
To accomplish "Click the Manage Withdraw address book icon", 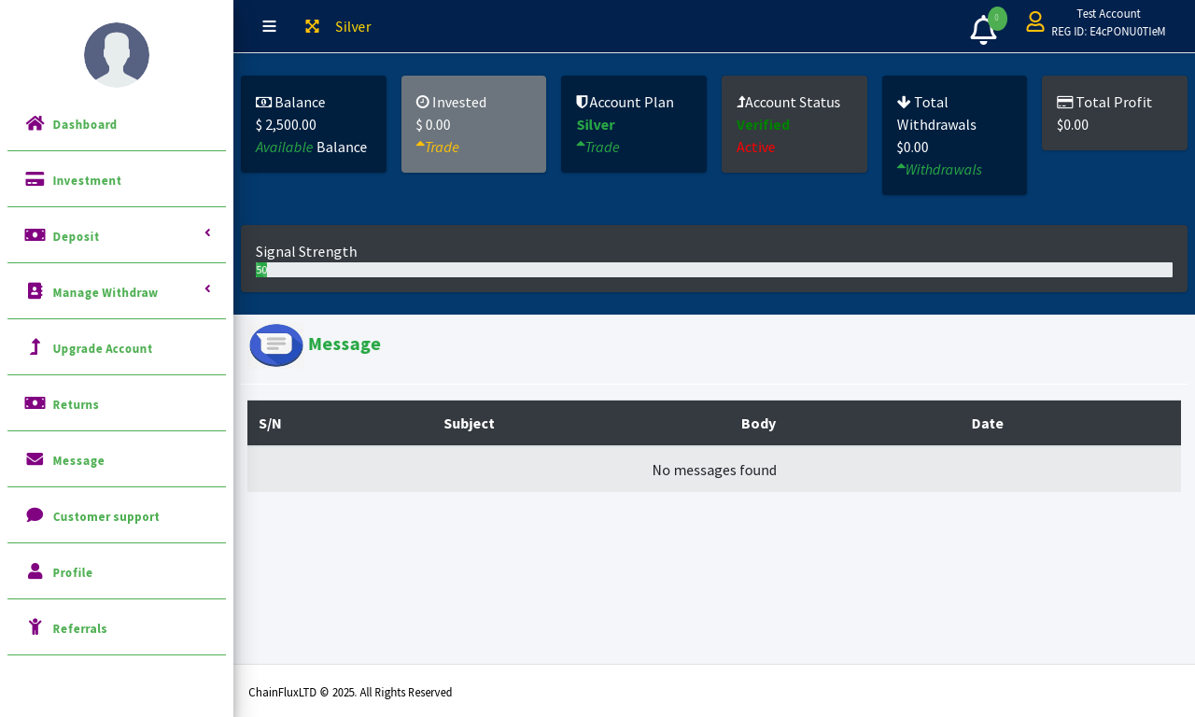I will pyautogui.click(x=35, y=291).
